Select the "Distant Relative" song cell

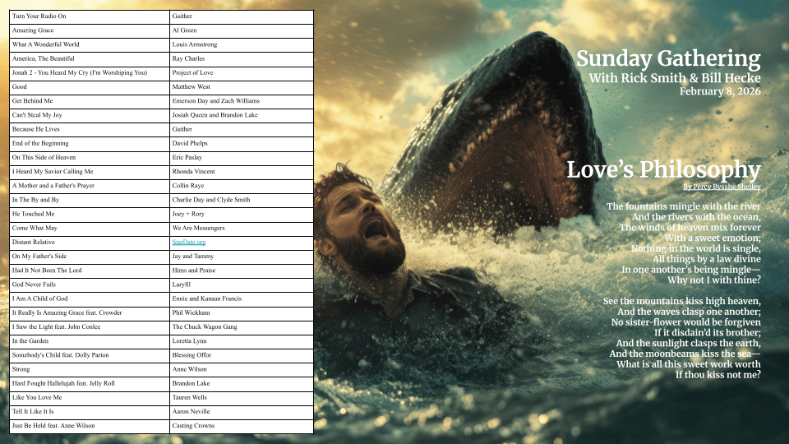(34, 242)
